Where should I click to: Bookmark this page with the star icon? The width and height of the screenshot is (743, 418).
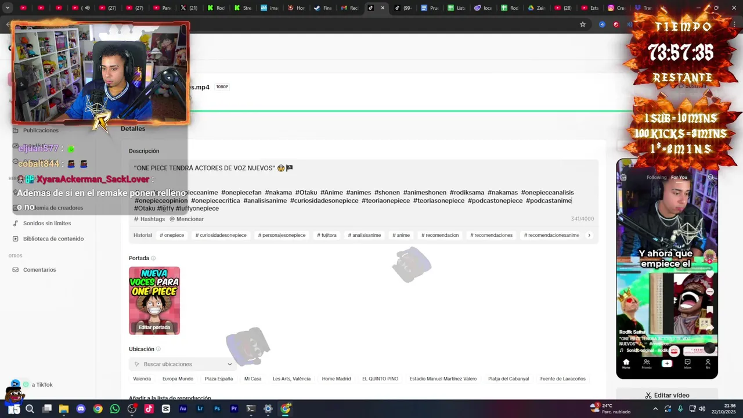[582, 24]
